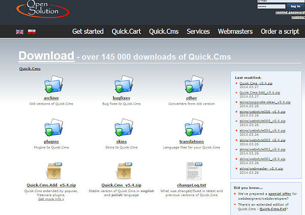This screenshot has height=215, width=305.
Task: Open the other text link
Action: (x=192, y=98)
